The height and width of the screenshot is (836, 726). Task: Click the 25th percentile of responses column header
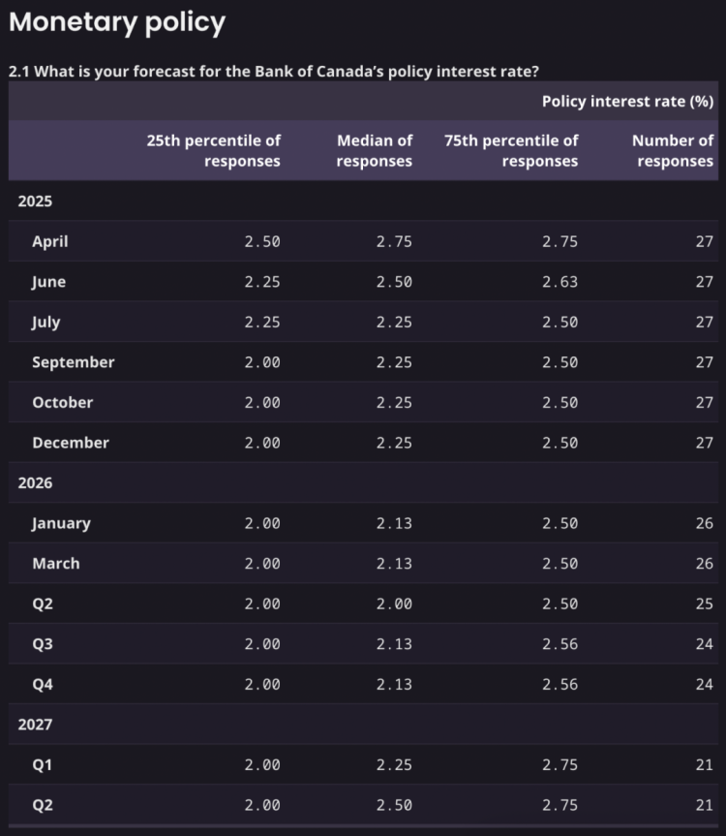(214, 150)
